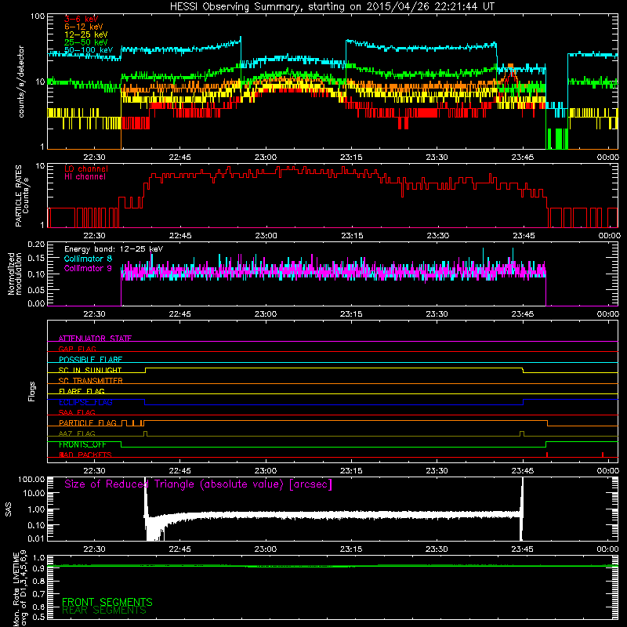
Task: Click the FRONTS OFF flag label
Action: [x=82, y=444]
